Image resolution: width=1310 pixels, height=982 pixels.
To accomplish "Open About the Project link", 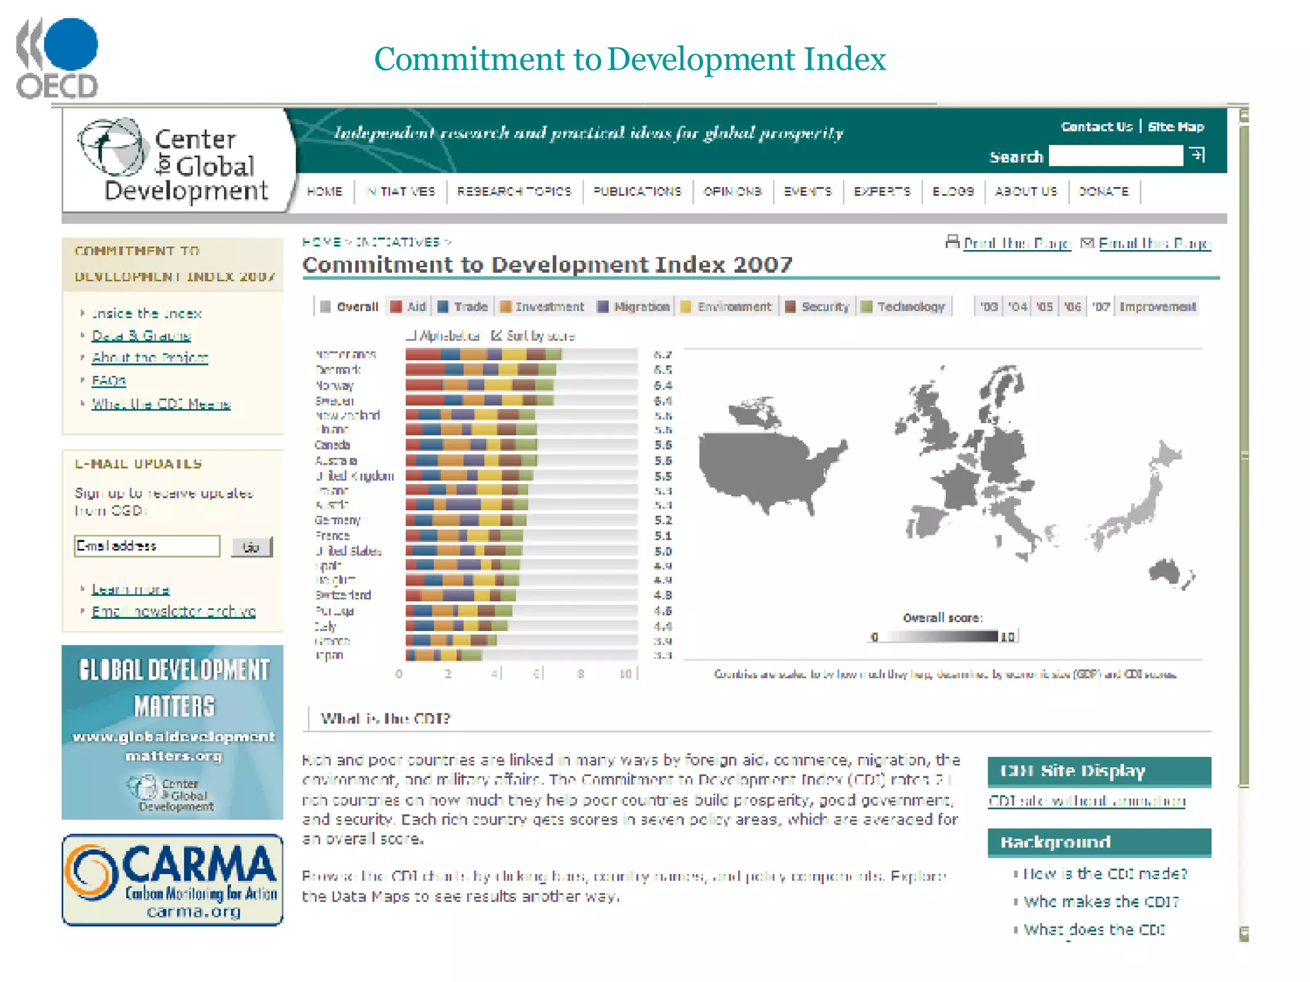I will tap(150, 357).
